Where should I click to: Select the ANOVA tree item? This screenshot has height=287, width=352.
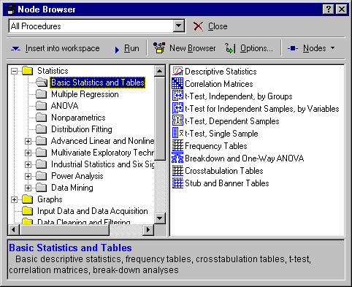click(64, 106)
